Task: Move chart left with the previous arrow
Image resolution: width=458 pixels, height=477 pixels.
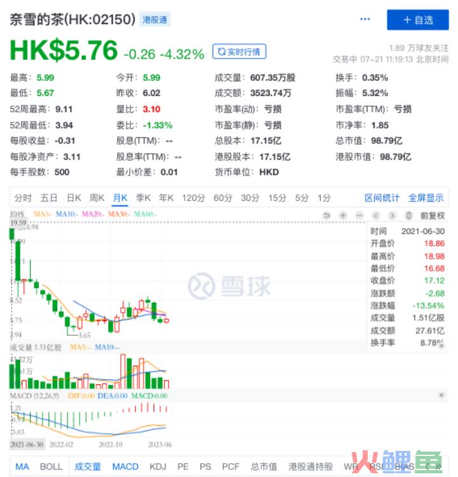Action: click(376, 216)
